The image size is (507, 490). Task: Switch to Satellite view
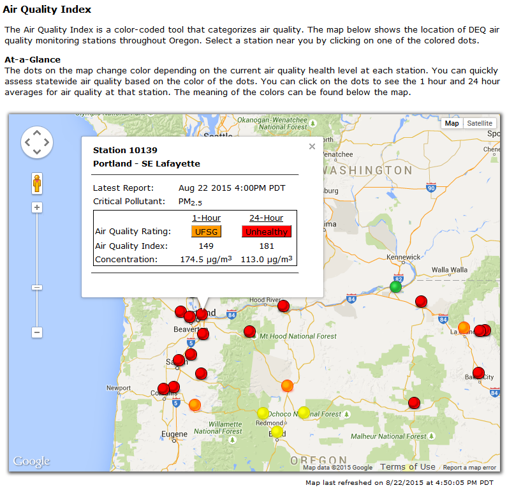coord(480,123)
